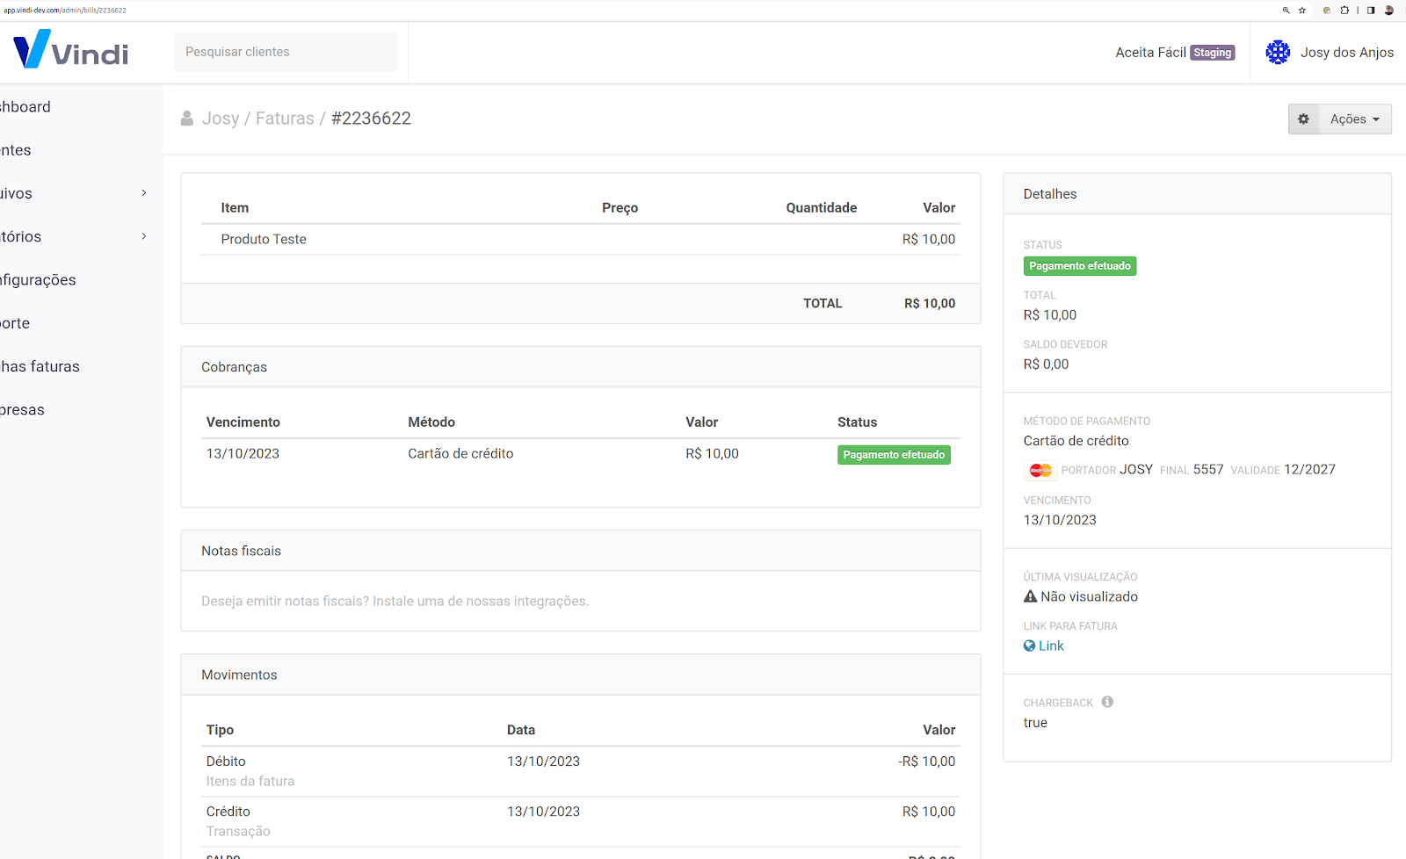
Task: Click the zoom magnifier in address bar
Action: (x=1286, y=11)
